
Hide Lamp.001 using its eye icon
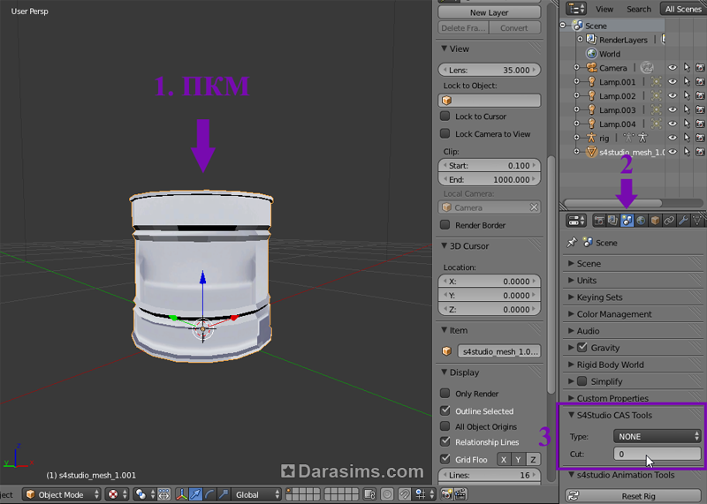[x=673, y=82]
